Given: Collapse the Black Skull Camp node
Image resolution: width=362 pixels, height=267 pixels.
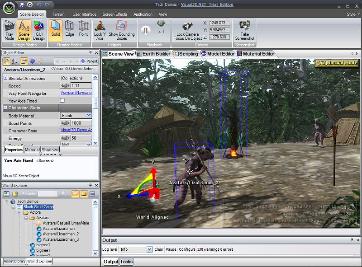Looking at the screenshot, I should [13, 207].
